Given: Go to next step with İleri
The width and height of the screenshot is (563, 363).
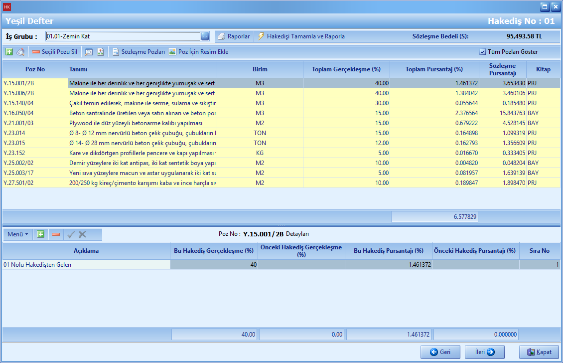Looking at the screenshot, I should coord(484,352).
